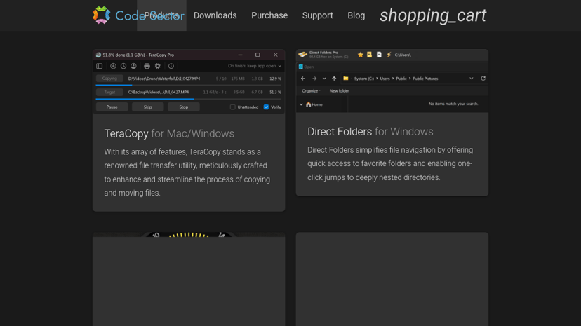The image size is (581, 326).
Task: Select Public Pictures breadcrumb
Action: click(x=425, y=79)
